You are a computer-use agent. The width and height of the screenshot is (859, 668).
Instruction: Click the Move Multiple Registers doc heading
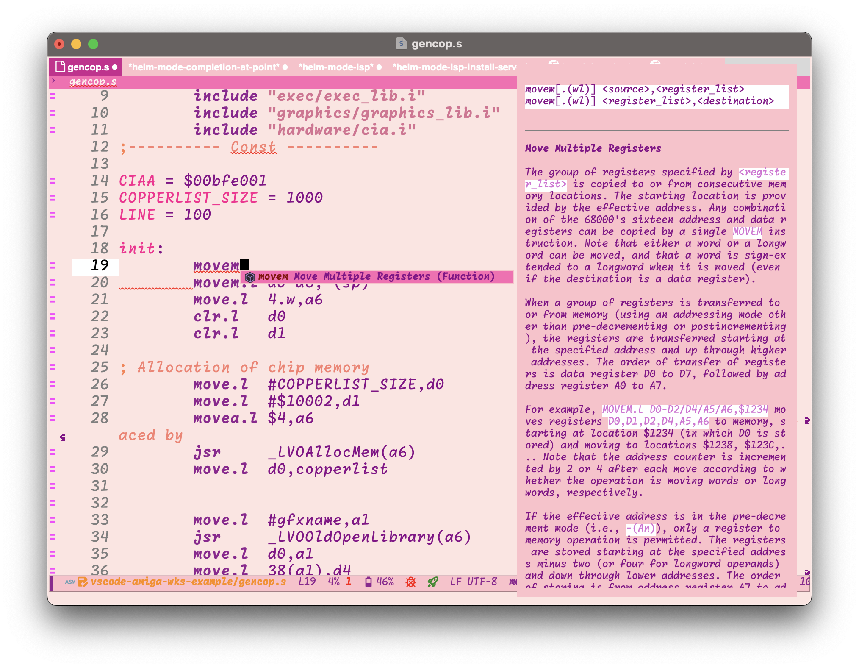[593, 148]
